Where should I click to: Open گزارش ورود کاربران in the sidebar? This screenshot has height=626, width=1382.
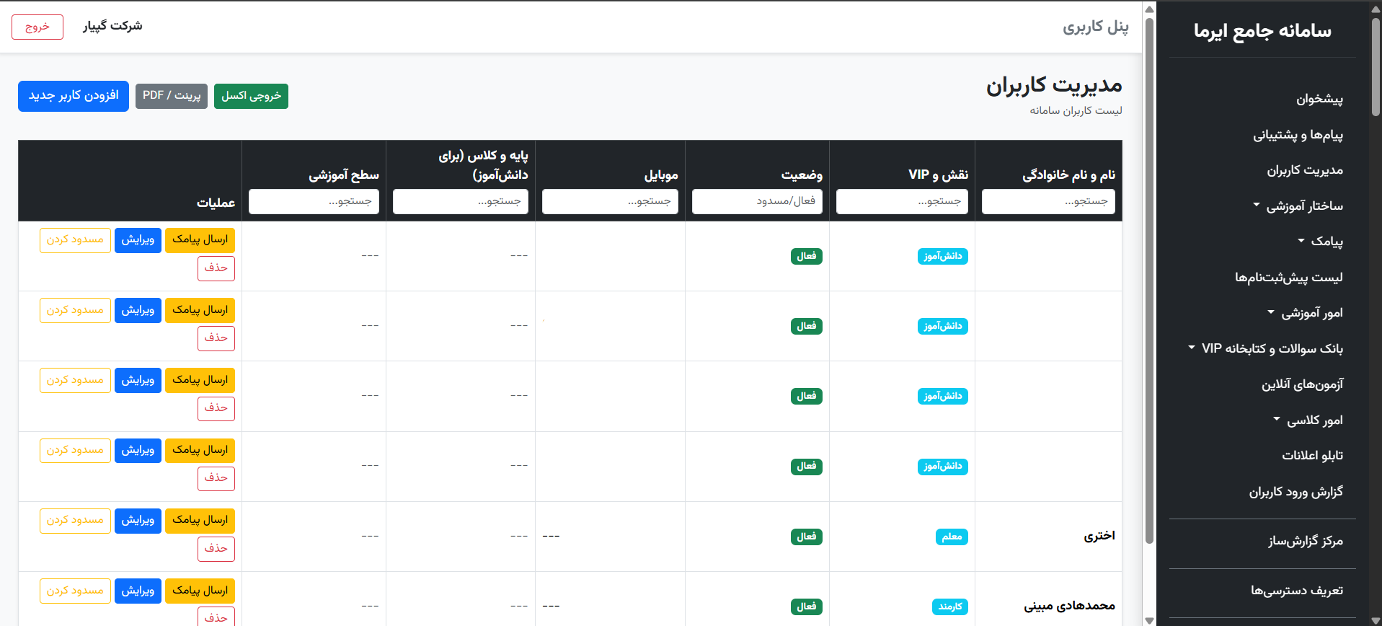tap(1295, 492)
